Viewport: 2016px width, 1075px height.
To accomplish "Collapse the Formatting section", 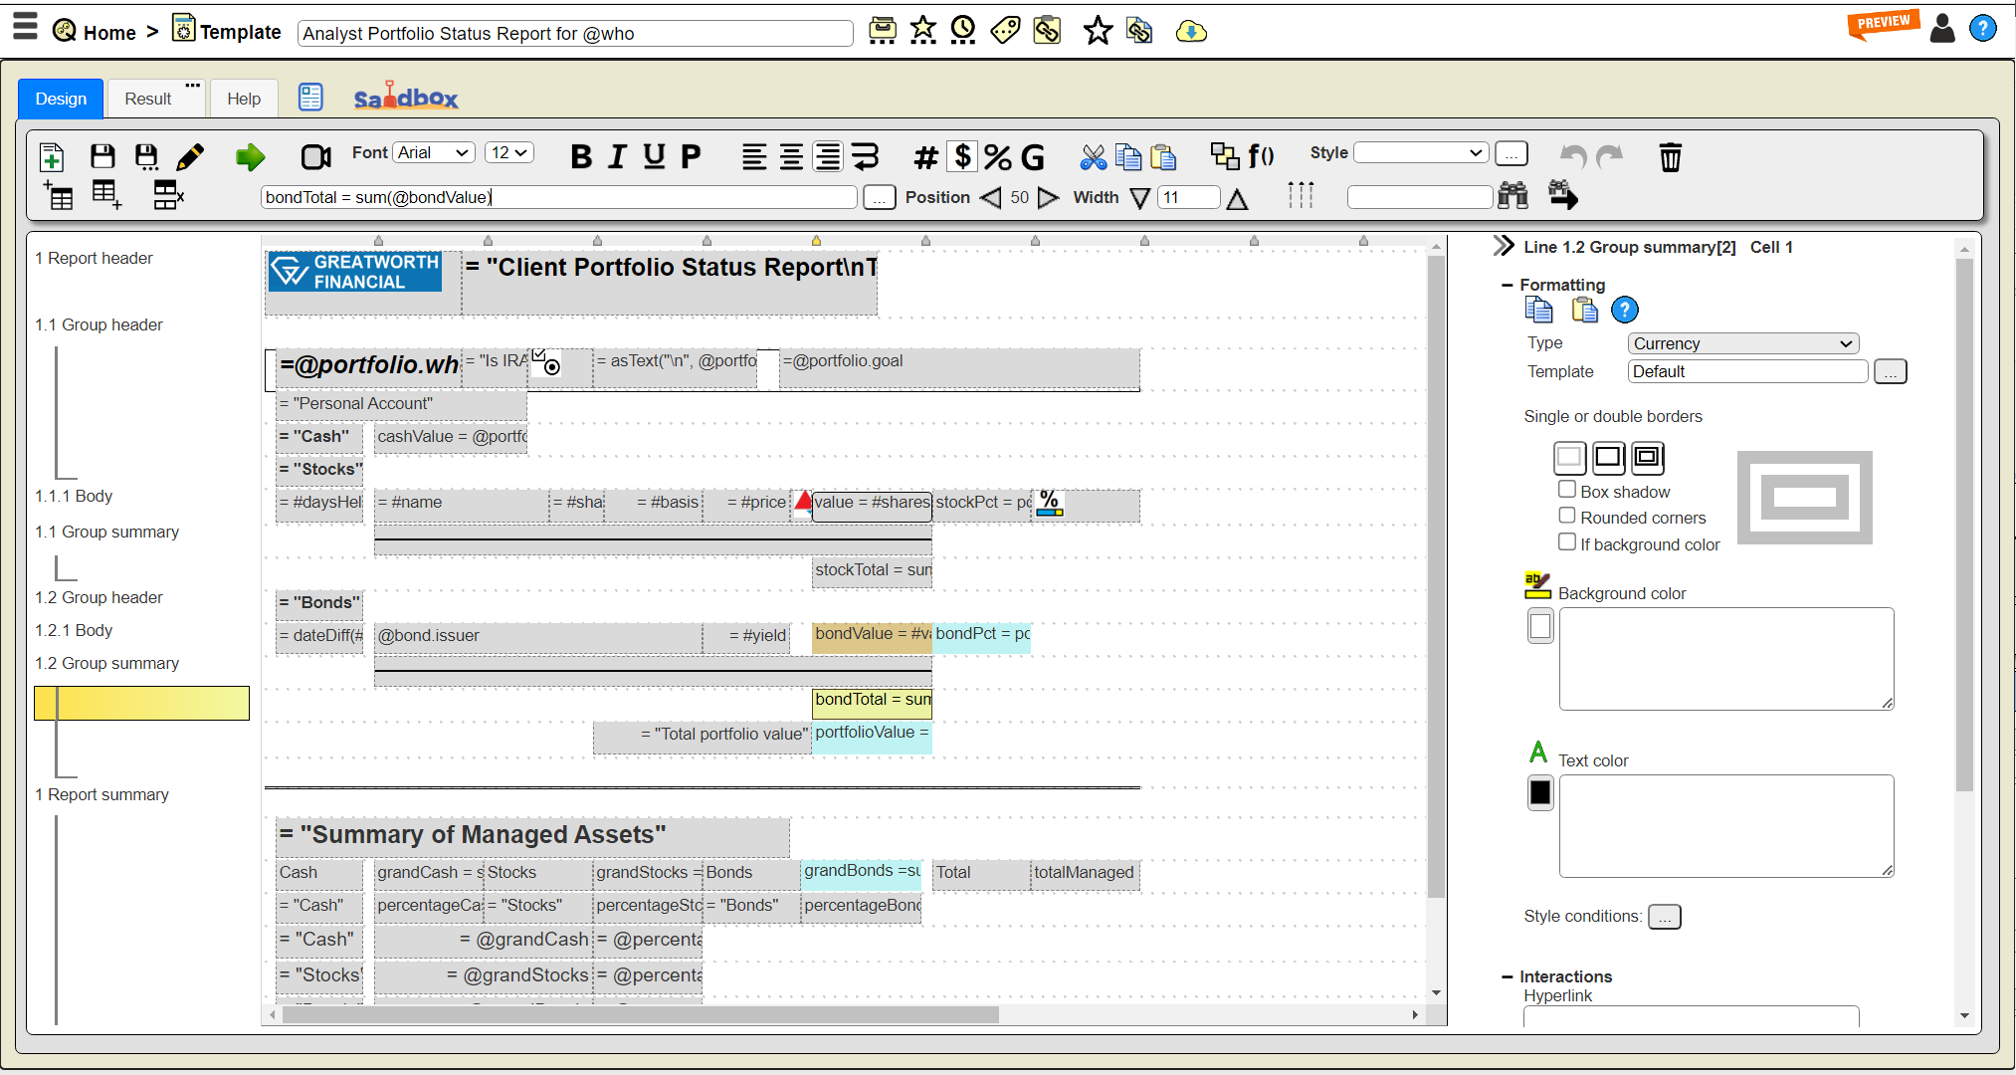I will tap(1507, 285).
